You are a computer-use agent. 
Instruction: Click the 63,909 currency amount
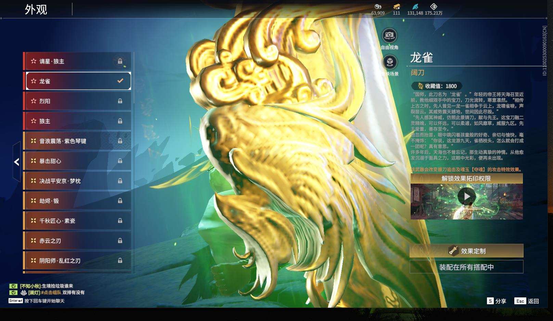[378, 13]
